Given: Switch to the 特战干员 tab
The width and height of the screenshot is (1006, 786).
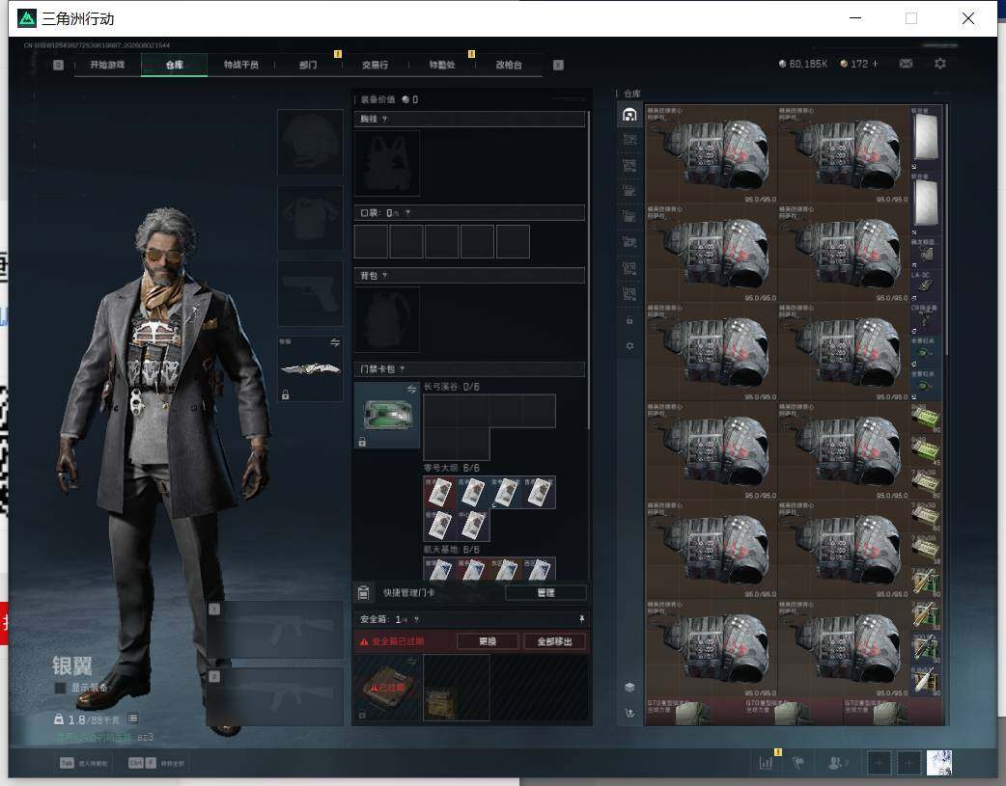Looking at the screenshot, I should 241,65.
